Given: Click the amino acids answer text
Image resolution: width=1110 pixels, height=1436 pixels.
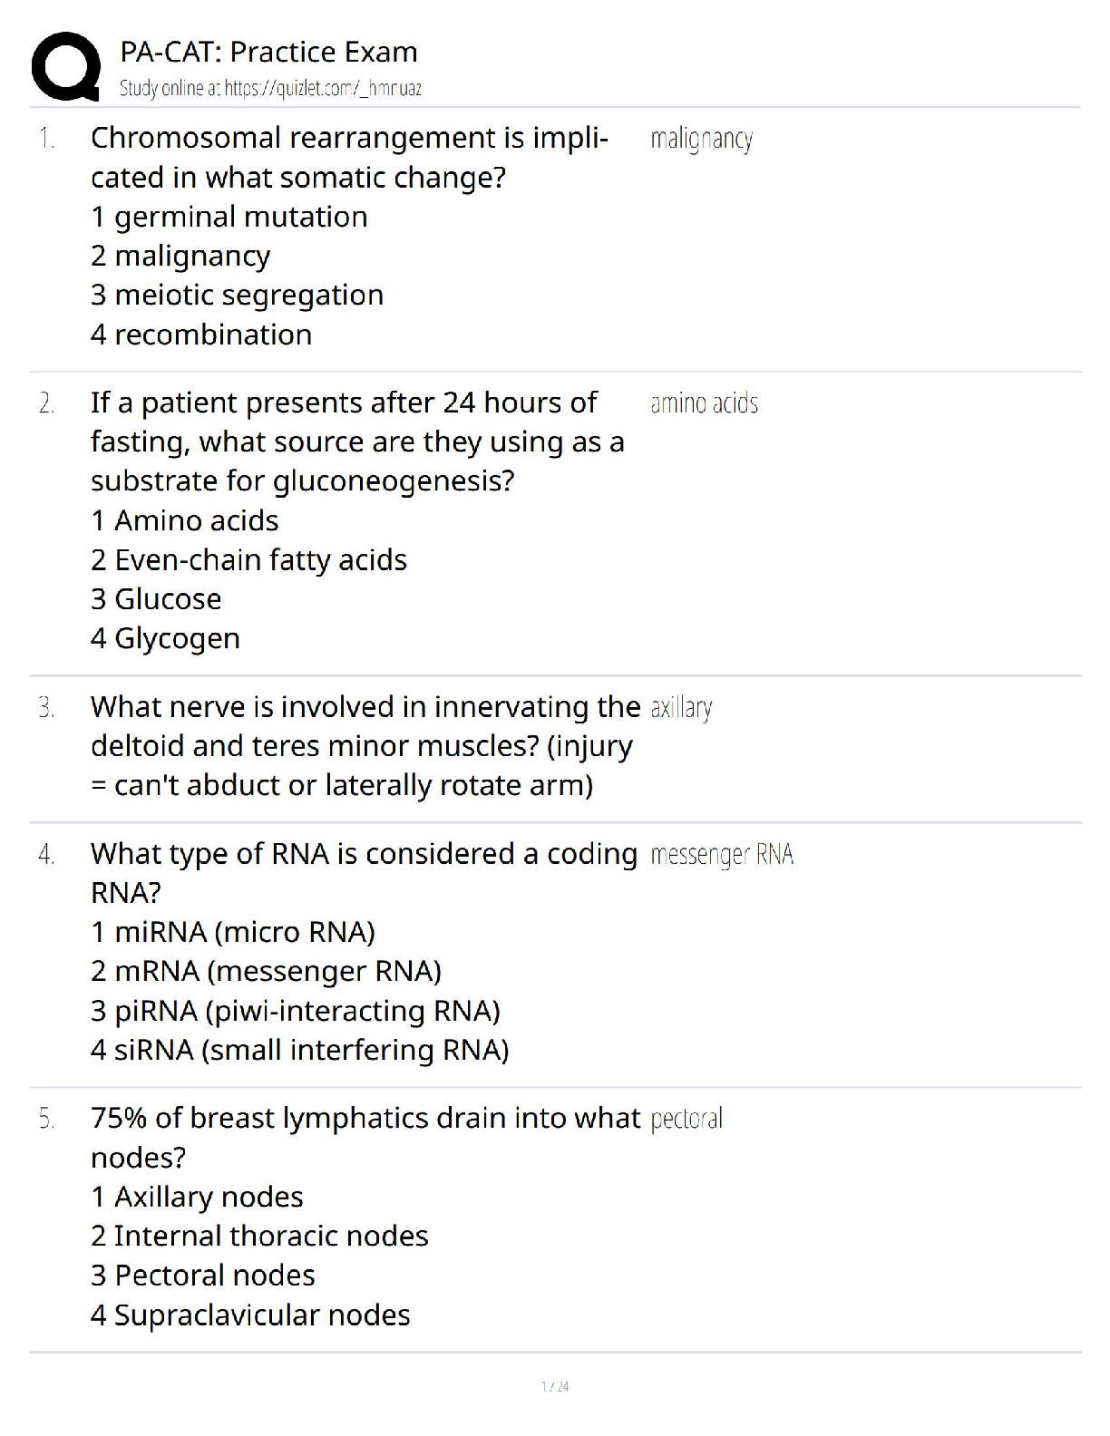Looking at the screenshot, I should coord(704,403).
